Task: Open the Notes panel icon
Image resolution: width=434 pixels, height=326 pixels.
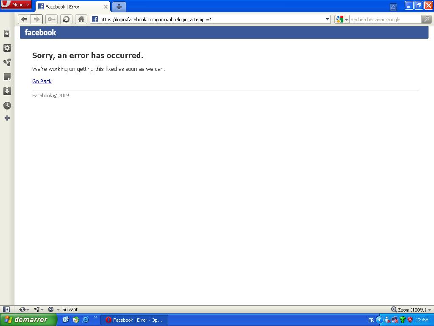Action: [7, 77]
